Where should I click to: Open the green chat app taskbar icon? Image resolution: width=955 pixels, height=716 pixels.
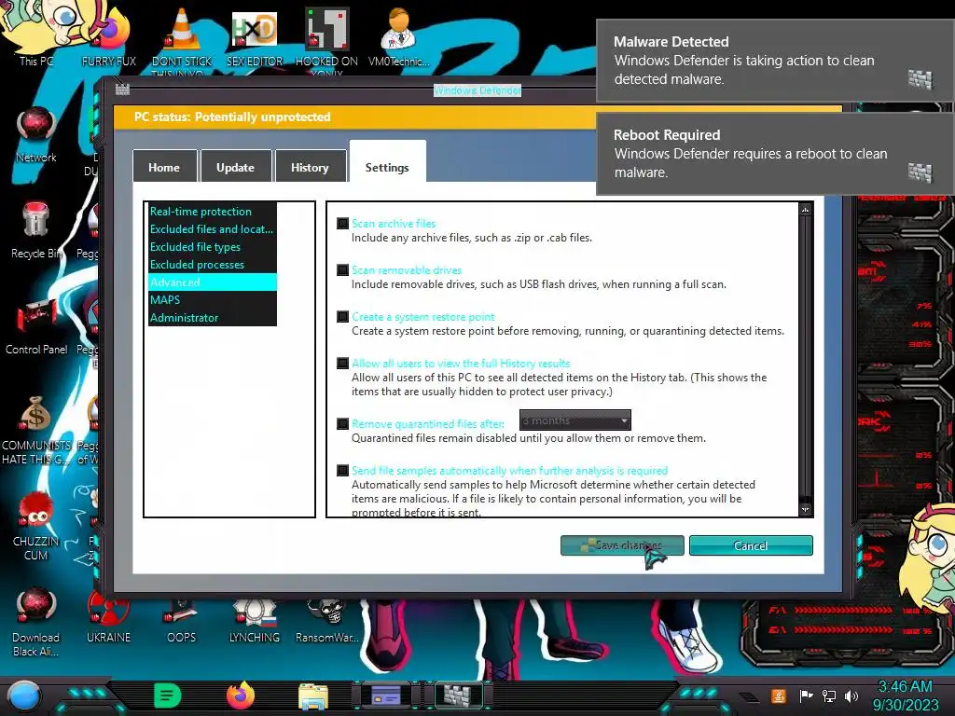point(168,695)
